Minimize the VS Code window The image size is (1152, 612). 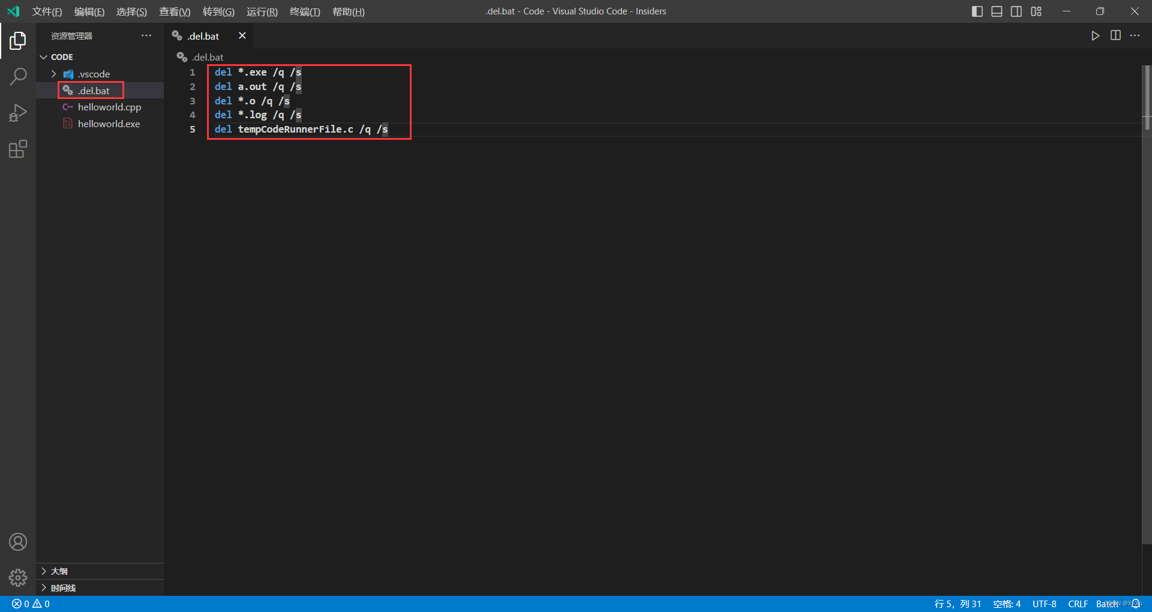tap(1066, 11)
